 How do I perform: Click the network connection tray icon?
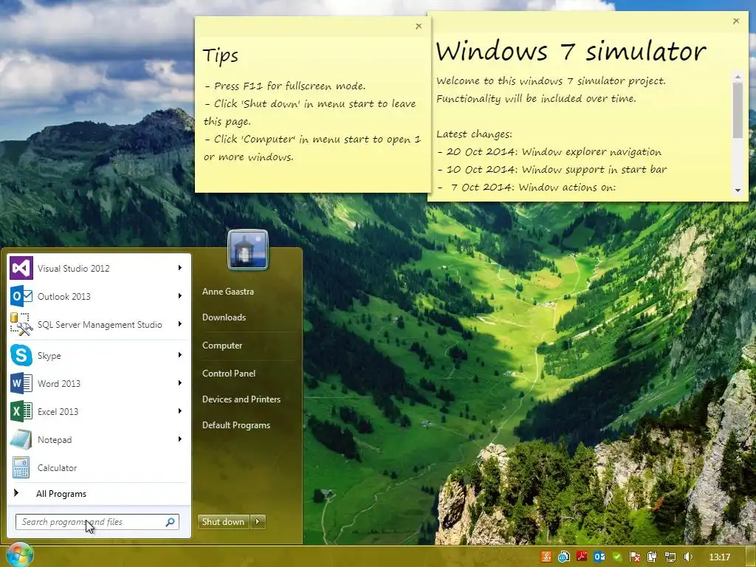click(670, 557)
